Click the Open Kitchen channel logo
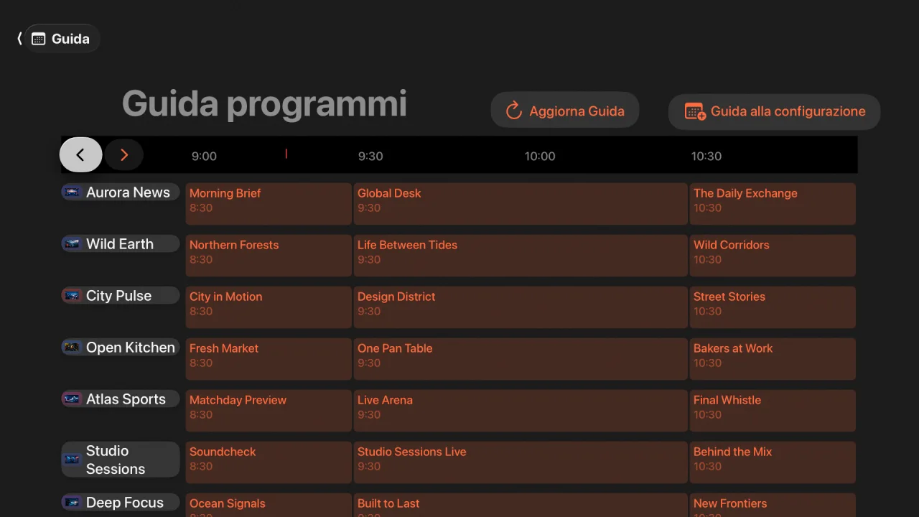This screenshot has height=517, width=919. tap(72, 347)
